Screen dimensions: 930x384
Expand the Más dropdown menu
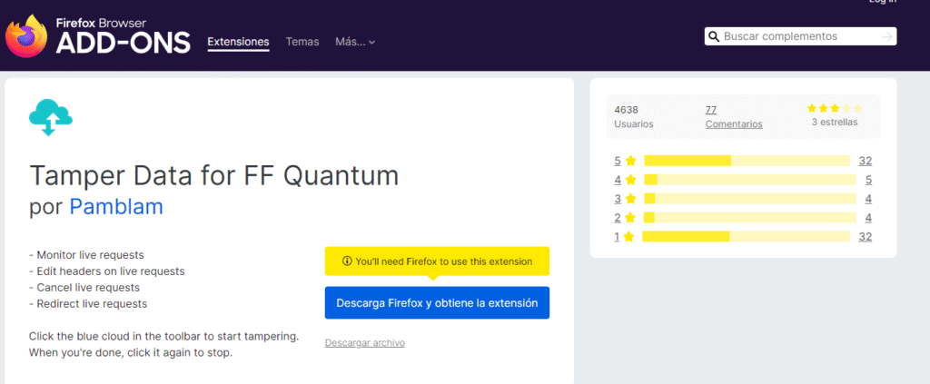tap(355, 42)
